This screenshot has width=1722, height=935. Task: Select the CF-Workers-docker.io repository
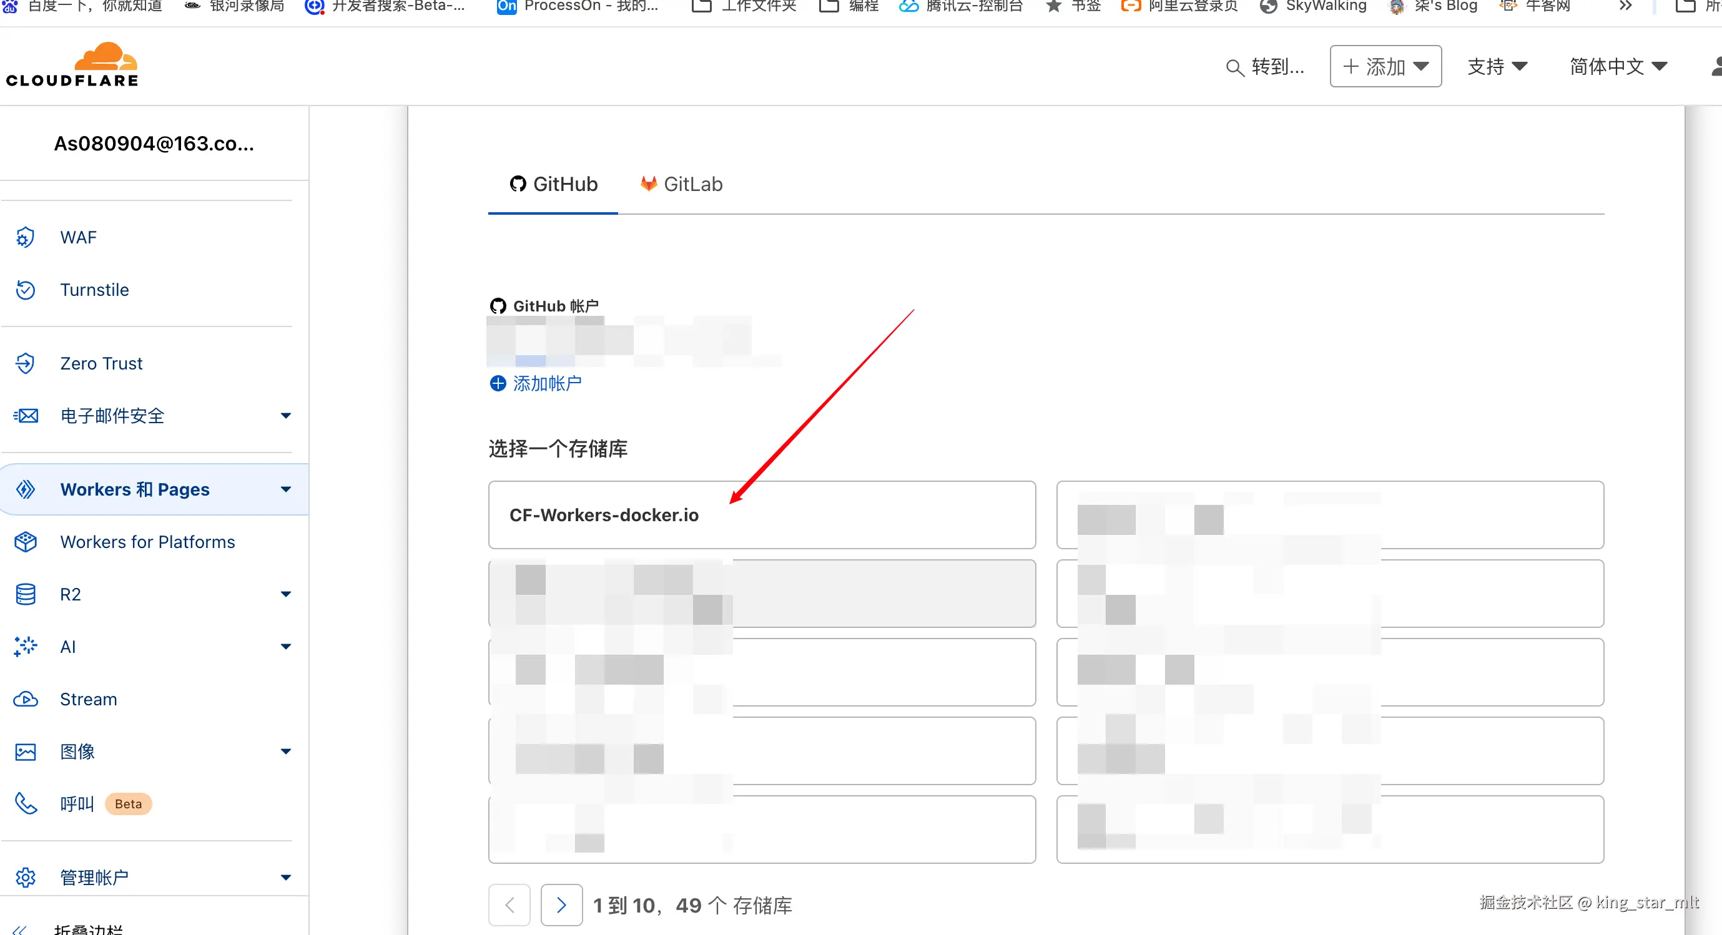tap(762, 516)
